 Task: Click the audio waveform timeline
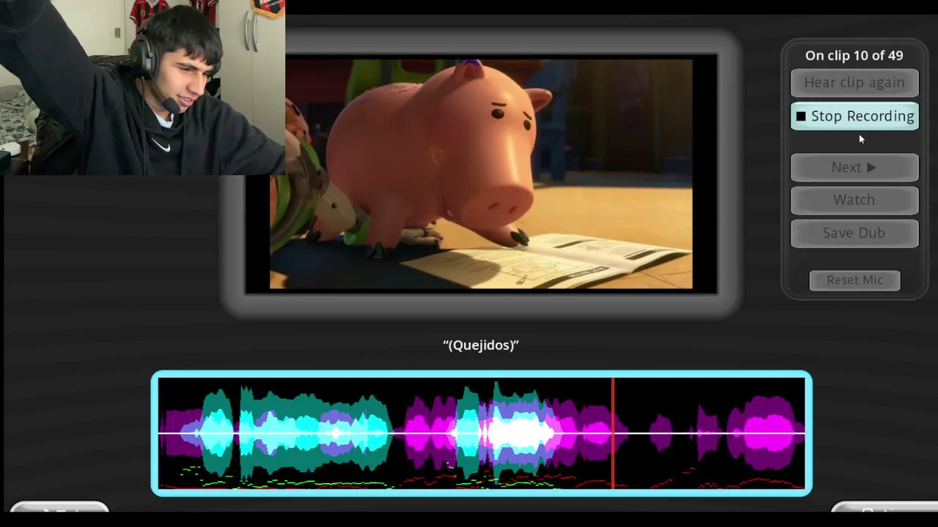481,433
